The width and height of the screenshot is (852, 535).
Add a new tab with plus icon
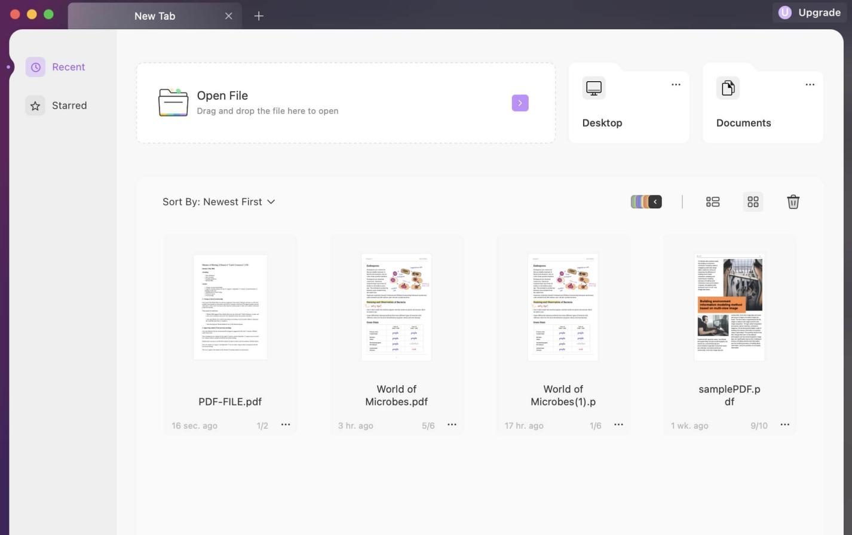(259, 16)
